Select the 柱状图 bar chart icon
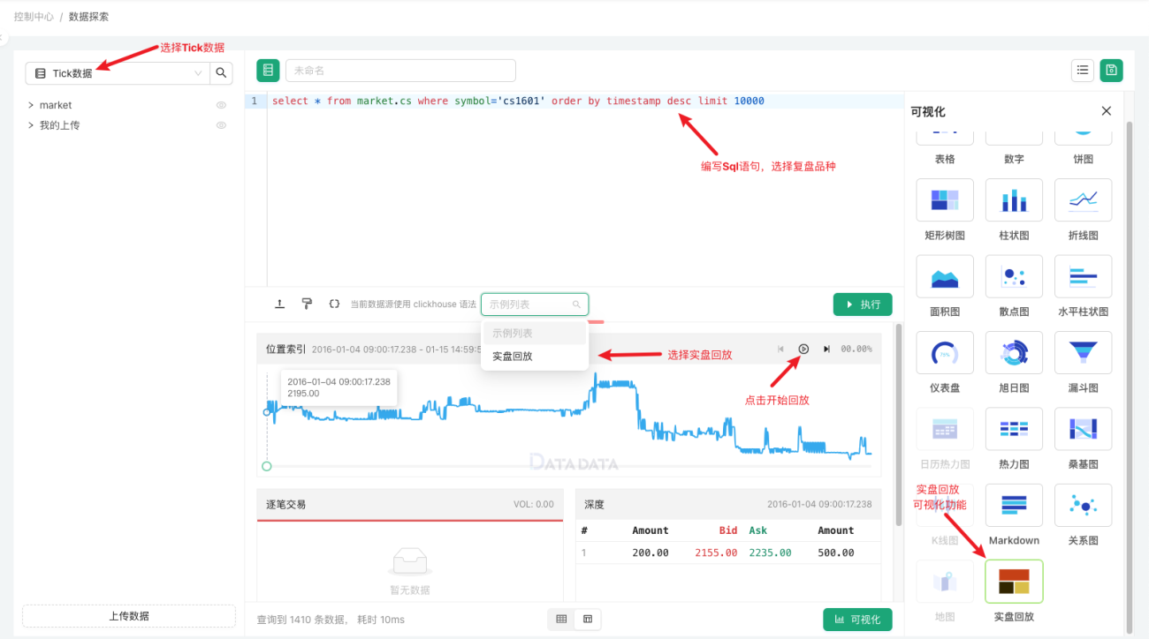Image resolution: width=1149 pixels, height=639 pixels. pyautogui.click(x=1014, y=200)
